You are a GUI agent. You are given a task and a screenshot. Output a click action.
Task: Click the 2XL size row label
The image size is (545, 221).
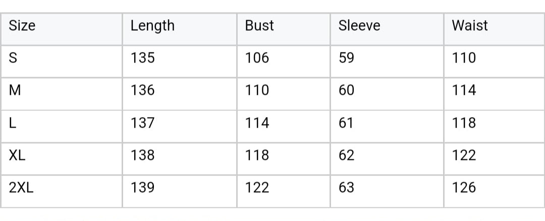22,188
